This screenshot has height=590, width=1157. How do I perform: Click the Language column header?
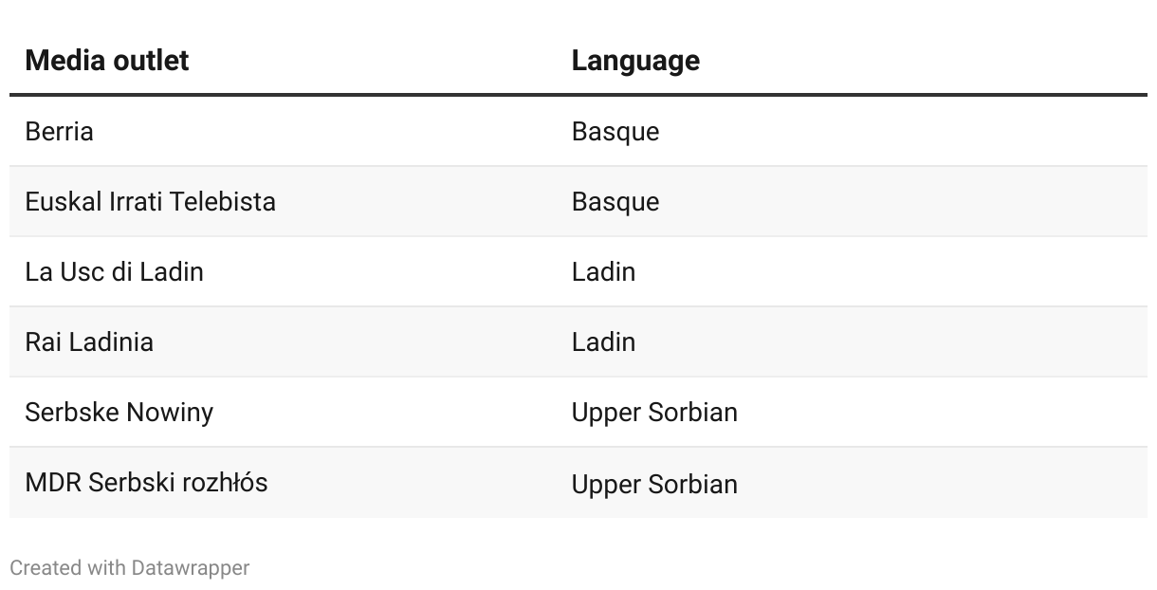635,61
